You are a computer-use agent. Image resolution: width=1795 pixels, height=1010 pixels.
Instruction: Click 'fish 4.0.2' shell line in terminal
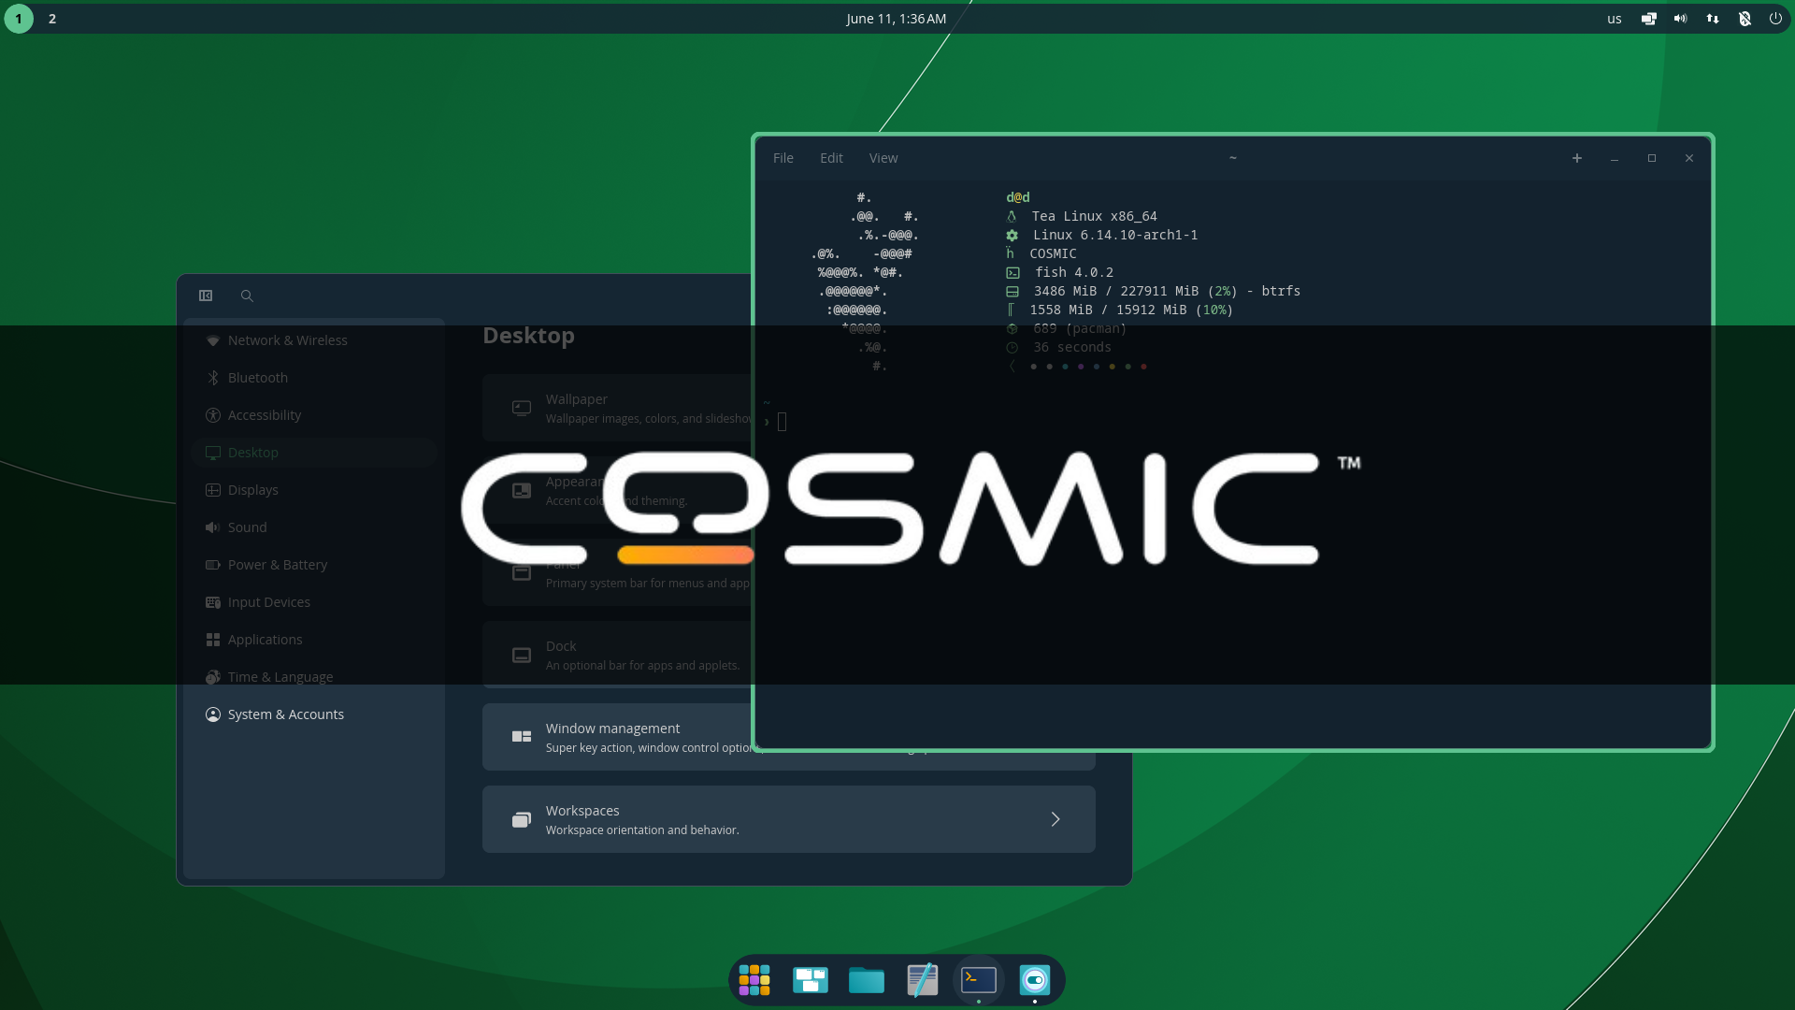point(1074,272)
